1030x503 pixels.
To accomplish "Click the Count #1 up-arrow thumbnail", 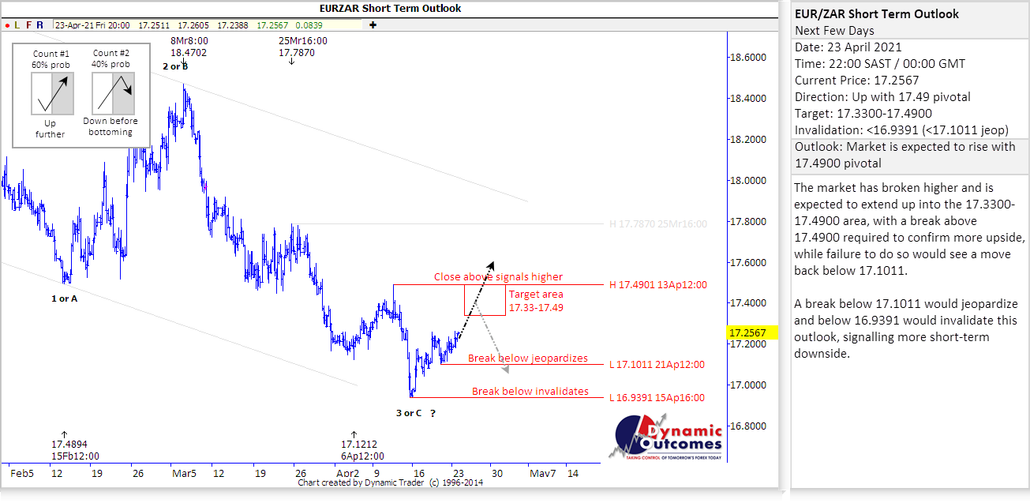I will click(51, 93).
